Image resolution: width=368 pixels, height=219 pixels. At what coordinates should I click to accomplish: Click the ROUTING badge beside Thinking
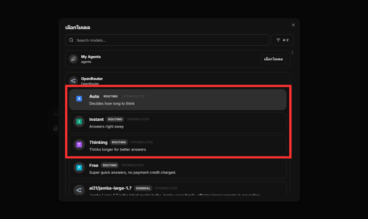pyautogui.click(x=119, y=142)
